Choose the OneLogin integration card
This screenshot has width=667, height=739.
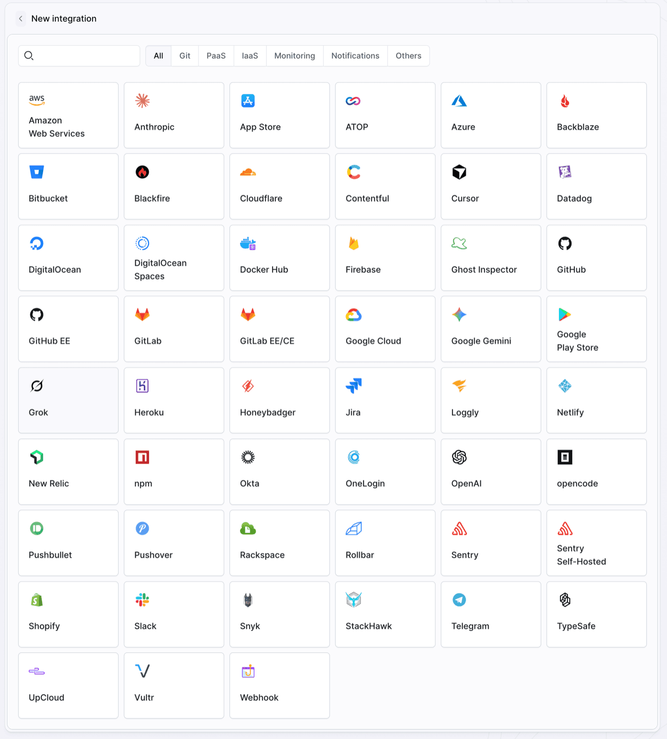pos(385,472)
